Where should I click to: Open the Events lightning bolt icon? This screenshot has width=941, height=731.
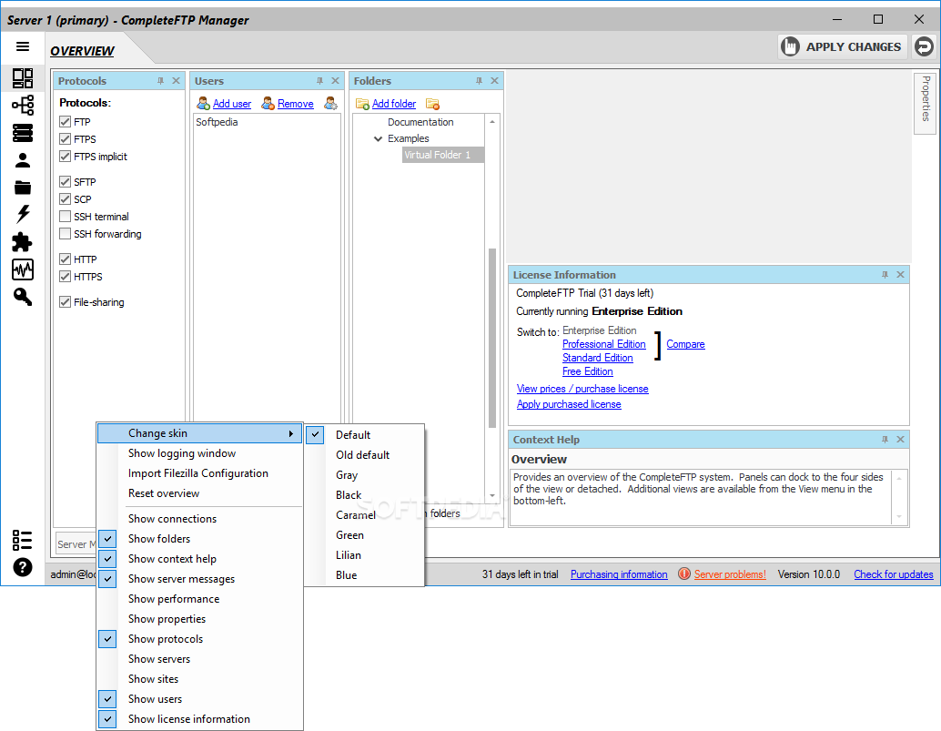[x=23, y=214]
